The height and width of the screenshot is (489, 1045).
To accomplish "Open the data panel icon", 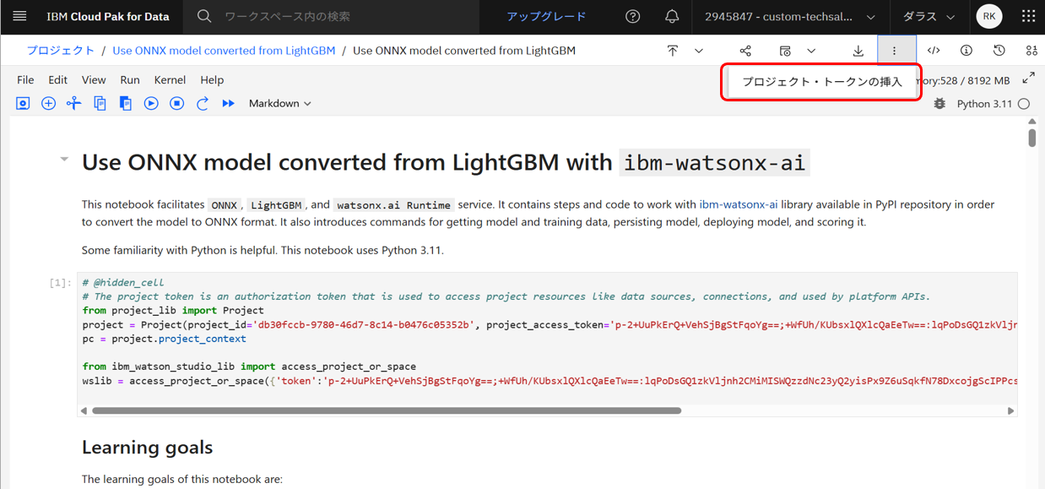I will click(1031, 51).
